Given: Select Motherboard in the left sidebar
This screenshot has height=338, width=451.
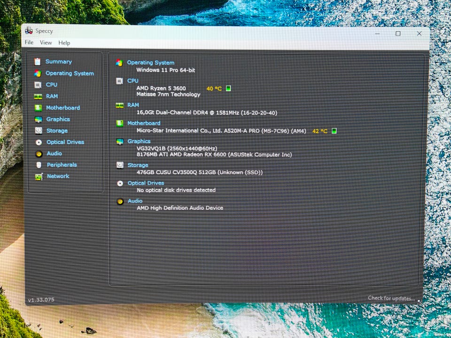Looking at the screenshot, I should click(63, 108).
